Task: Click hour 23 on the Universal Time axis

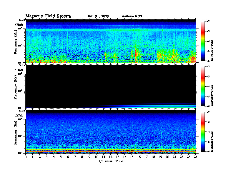Action: pos(188,157)
